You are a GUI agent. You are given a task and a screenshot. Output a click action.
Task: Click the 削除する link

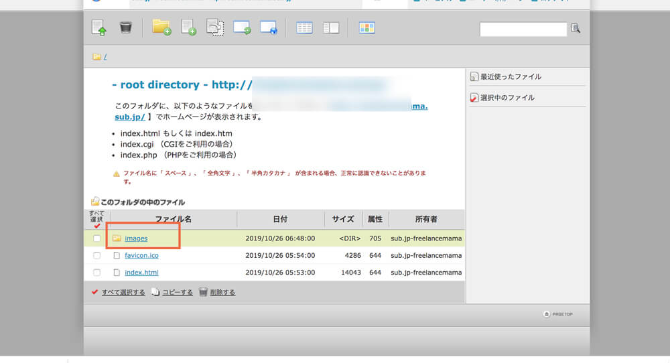[222, 293]
